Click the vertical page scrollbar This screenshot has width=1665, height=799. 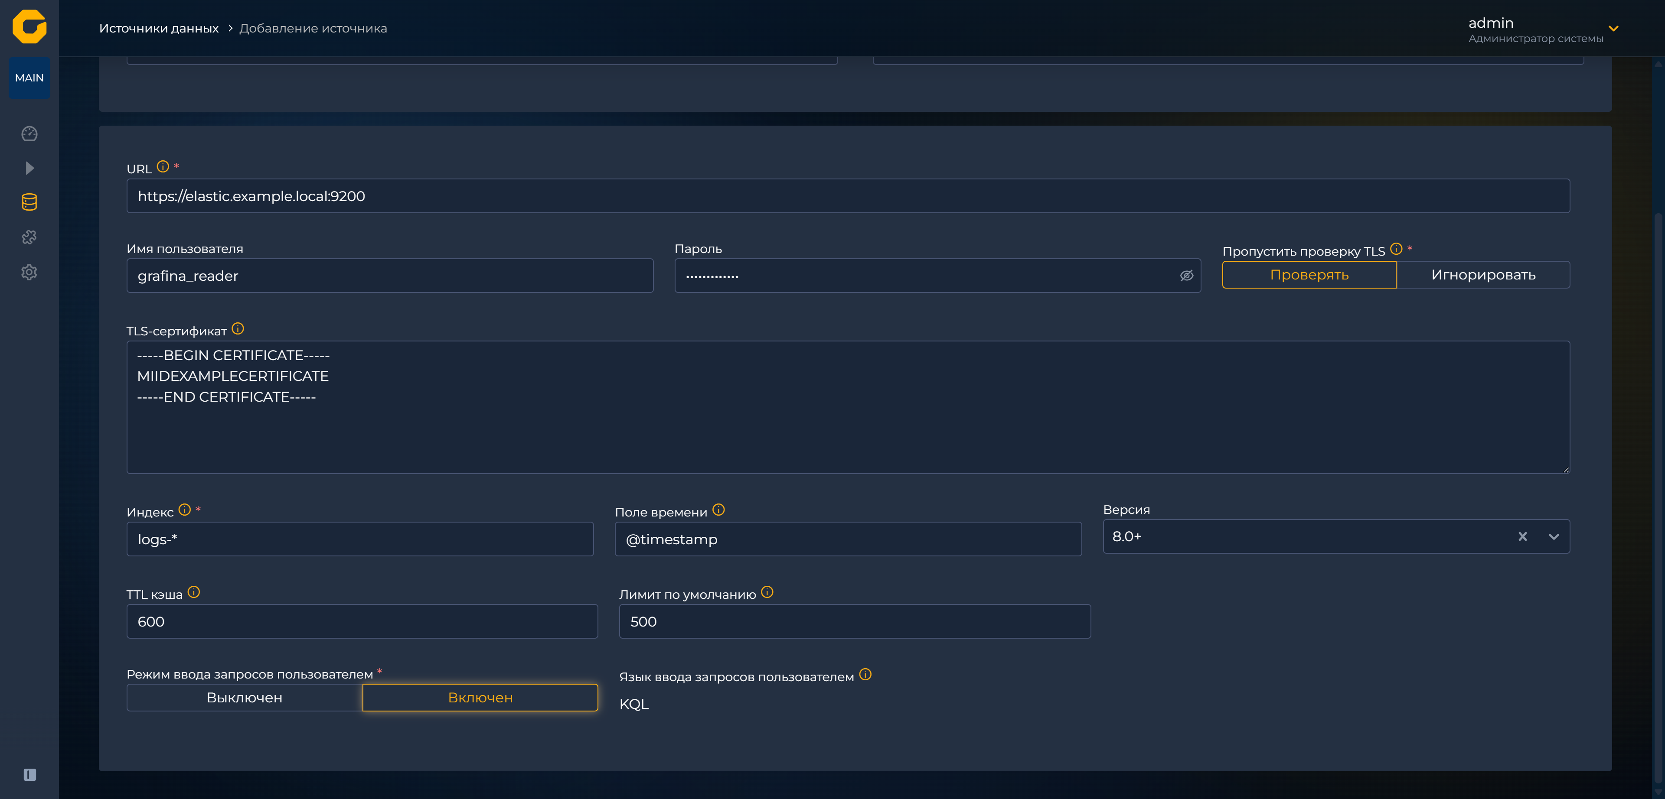(x=1658, y=497)
